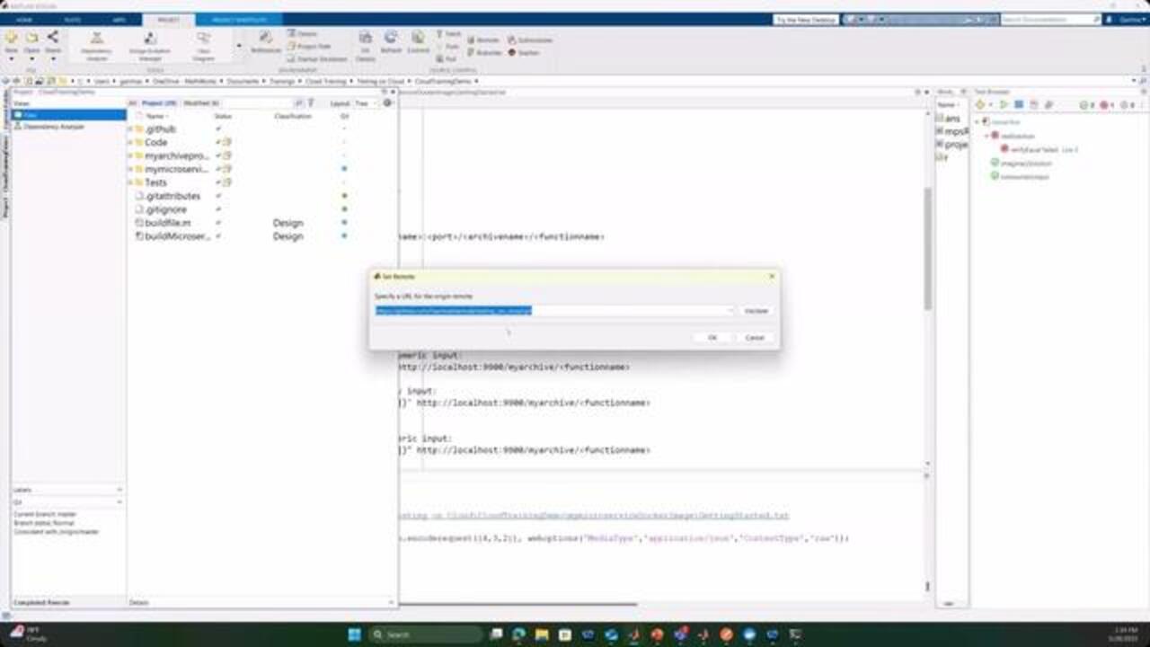Viewport: 1150px width, 647px height.
Task: Click OK in Set Remote dialog
Action: 712,338
